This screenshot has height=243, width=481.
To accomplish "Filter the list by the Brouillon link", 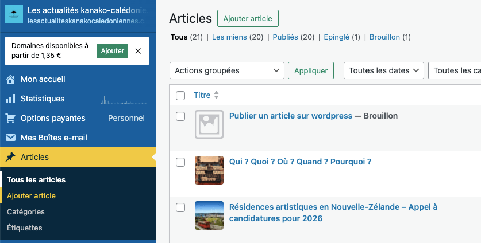I will point(384,37).
